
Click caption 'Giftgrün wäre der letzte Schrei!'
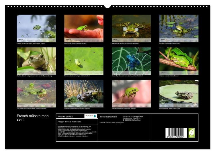(169, 76)
